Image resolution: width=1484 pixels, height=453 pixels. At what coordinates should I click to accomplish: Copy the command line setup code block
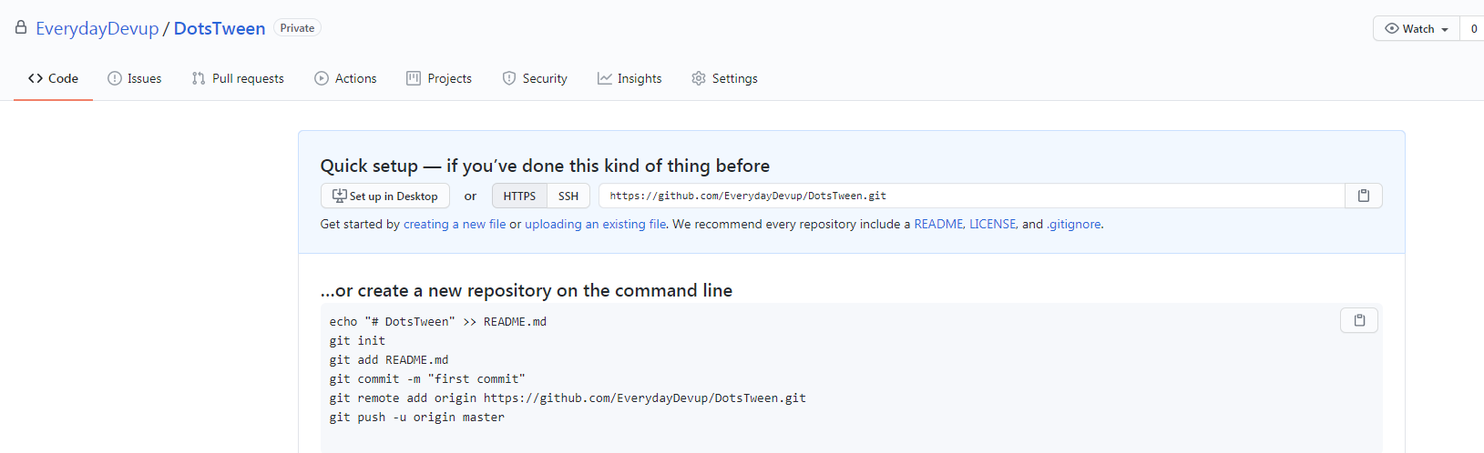coord(1359,320)
